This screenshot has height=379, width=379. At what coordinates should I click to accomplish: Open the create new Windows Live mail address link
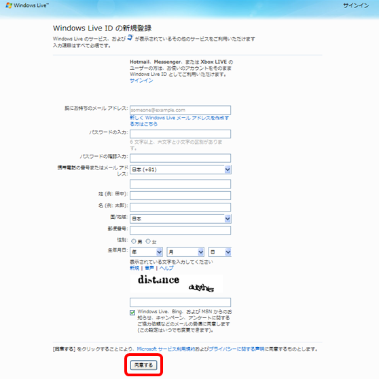tap(179, 121)
